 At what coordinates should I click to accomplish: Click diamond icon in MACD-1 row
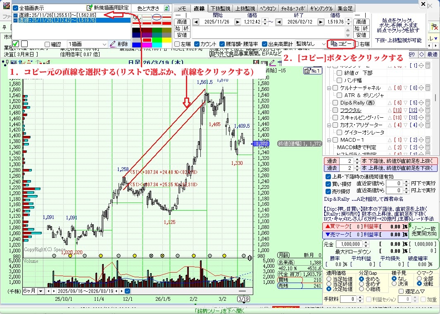(421, 140)
